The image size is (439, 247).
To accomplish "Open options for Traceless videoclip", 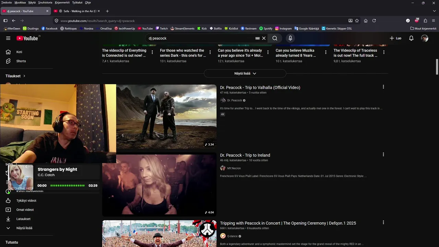I will [384, 52].
